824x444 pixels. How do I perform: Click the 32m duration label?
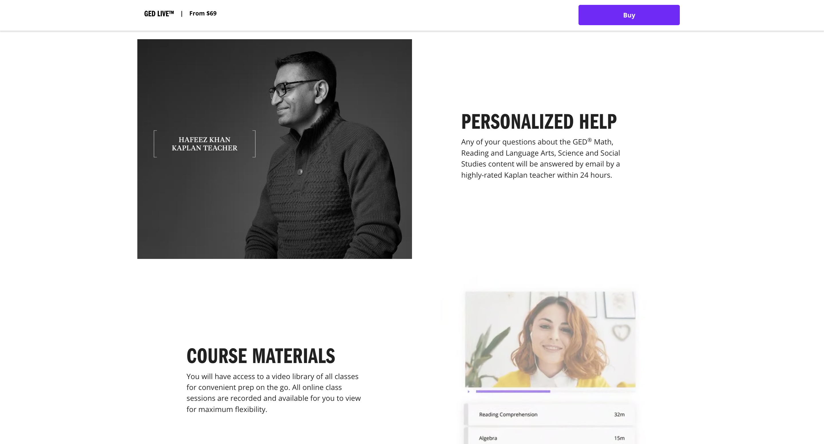[619, 415]
